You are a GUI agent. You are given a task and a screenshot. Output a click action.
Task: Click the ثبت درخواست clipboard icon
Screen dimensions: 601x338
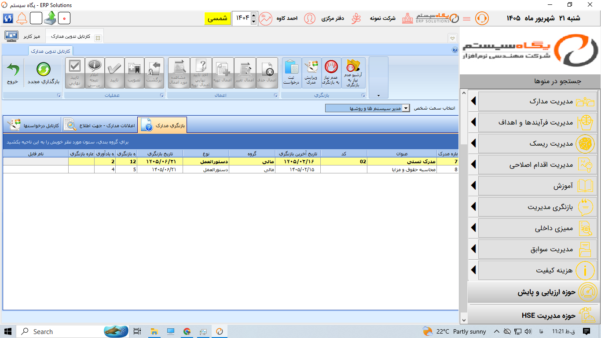(x=291, y=73)
